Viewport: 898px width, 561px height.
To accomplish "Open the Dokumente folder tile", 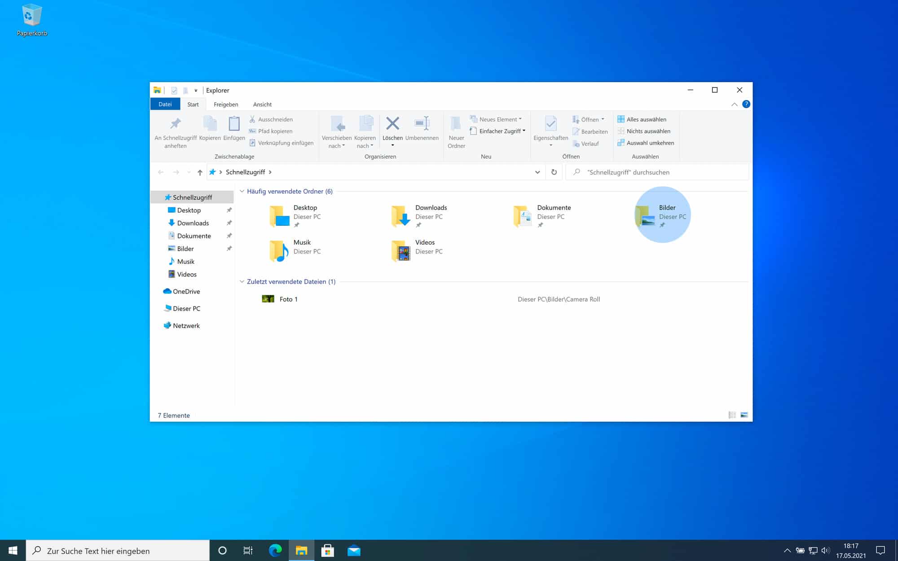I will pos(542,216).
